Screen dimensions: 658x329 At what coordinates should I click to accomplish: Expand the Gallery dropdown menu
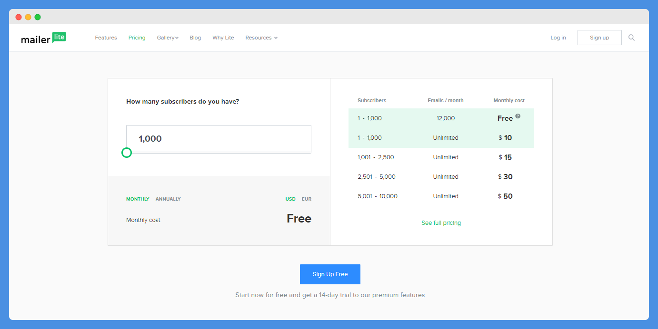click(168, 38)
